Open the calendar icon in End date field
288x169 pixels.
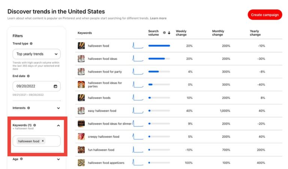click(55, 86)
